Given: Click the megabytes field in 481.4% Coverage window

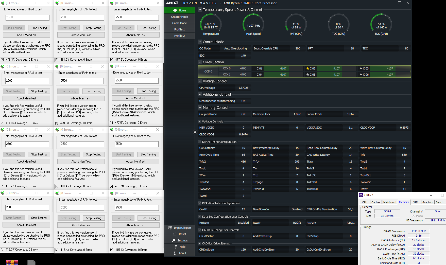Looking at the screenshot, I should [82, 144].
